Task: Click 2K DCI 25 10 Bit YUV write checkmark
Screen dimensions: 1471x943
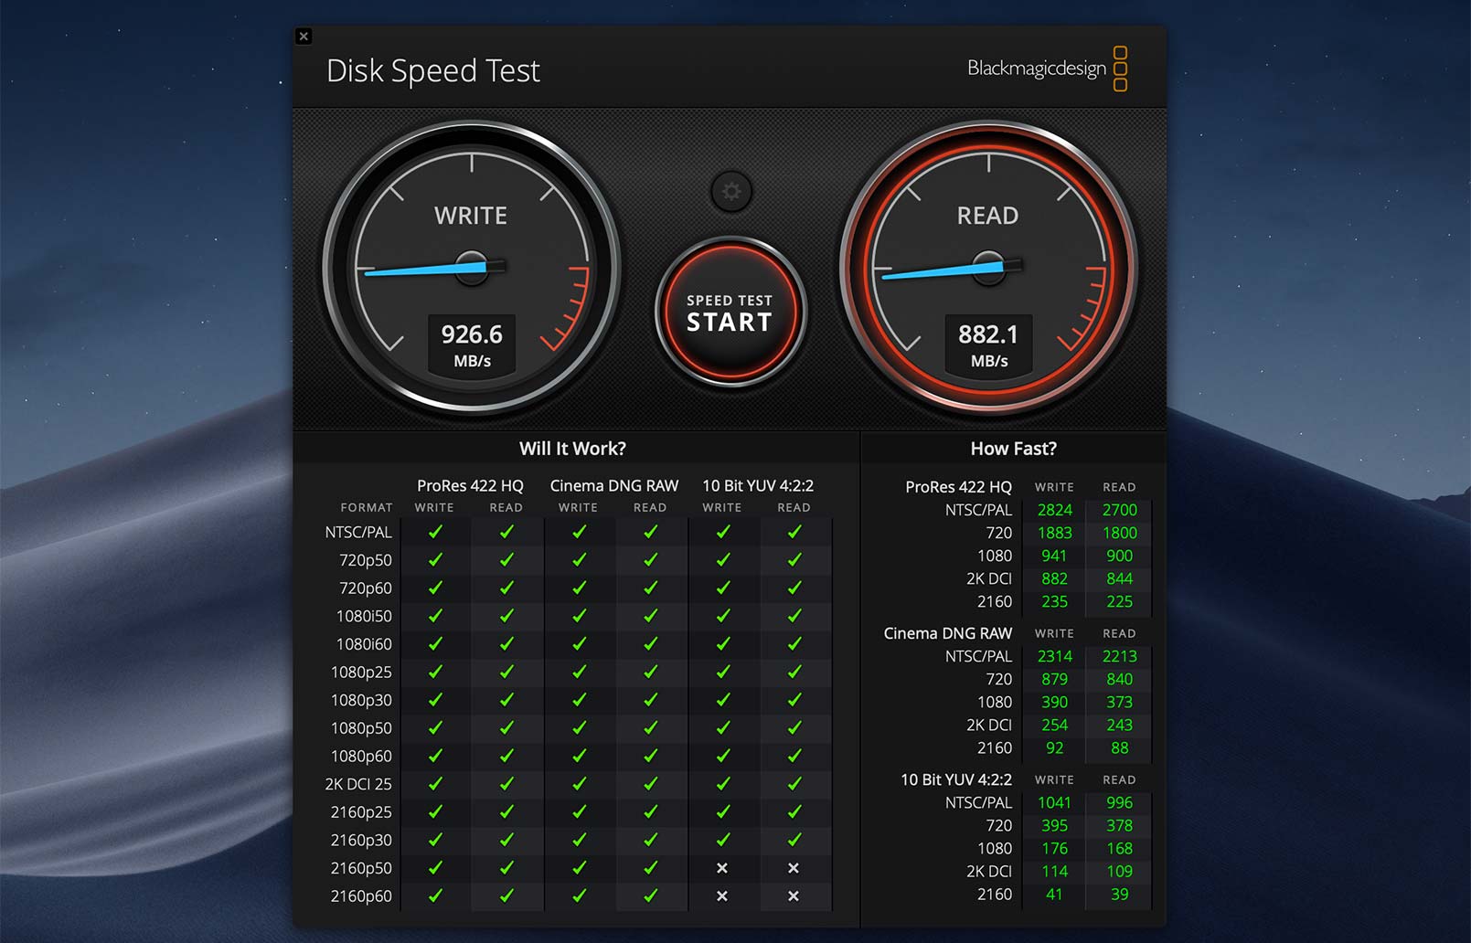Action: (x=722, y=784)
